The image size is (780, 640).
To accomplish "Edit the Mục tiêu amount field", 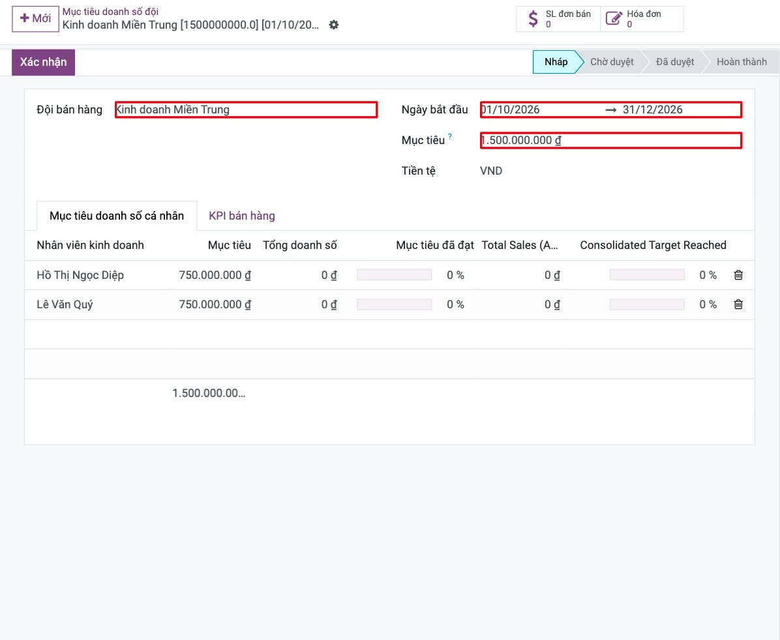I will (611, 141).
